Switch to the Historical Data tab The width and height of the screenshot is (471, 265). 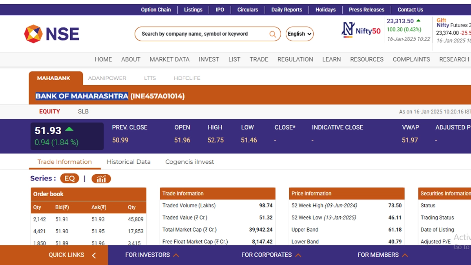coord(128,162)
